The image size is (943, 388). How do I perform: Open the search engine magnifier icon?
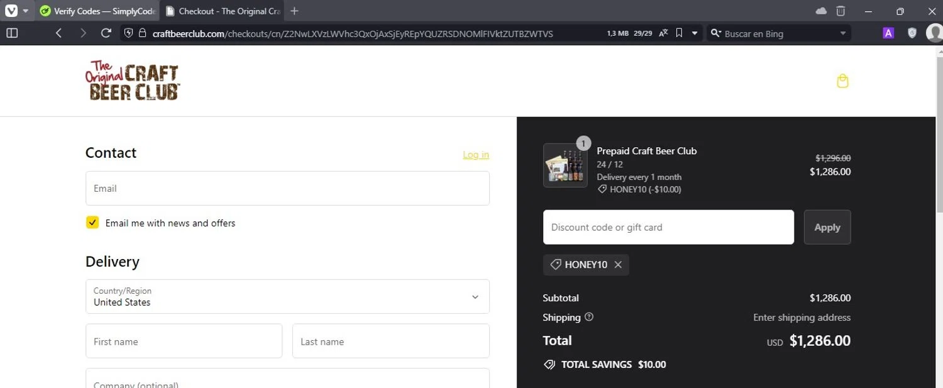[x=715, y=33]
